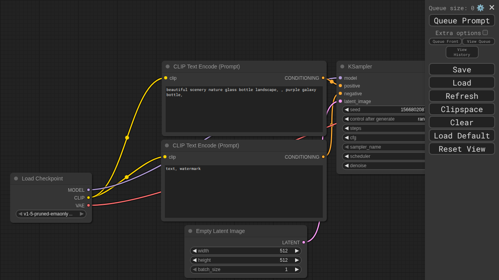
Task: Collapse the KSampler node using its dot
Action: coord(342,66)
